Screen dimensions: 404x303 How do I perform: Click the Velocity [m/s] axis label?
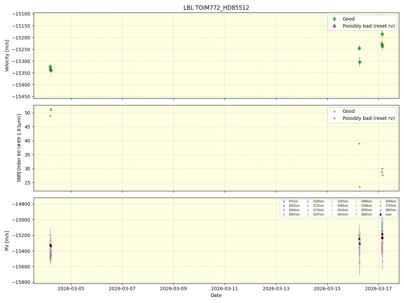(6, 56)
